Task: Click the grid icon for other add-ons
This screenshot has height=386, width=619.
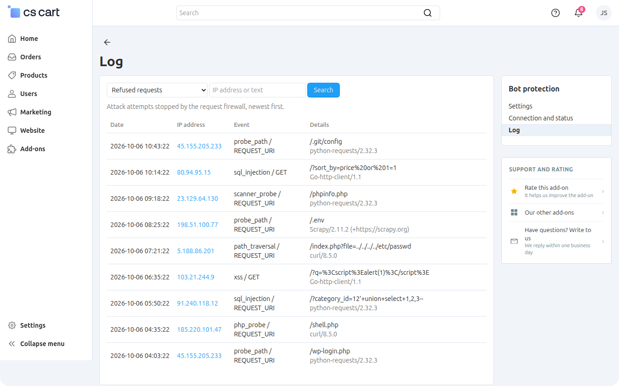Action: (x=514, y=212)
